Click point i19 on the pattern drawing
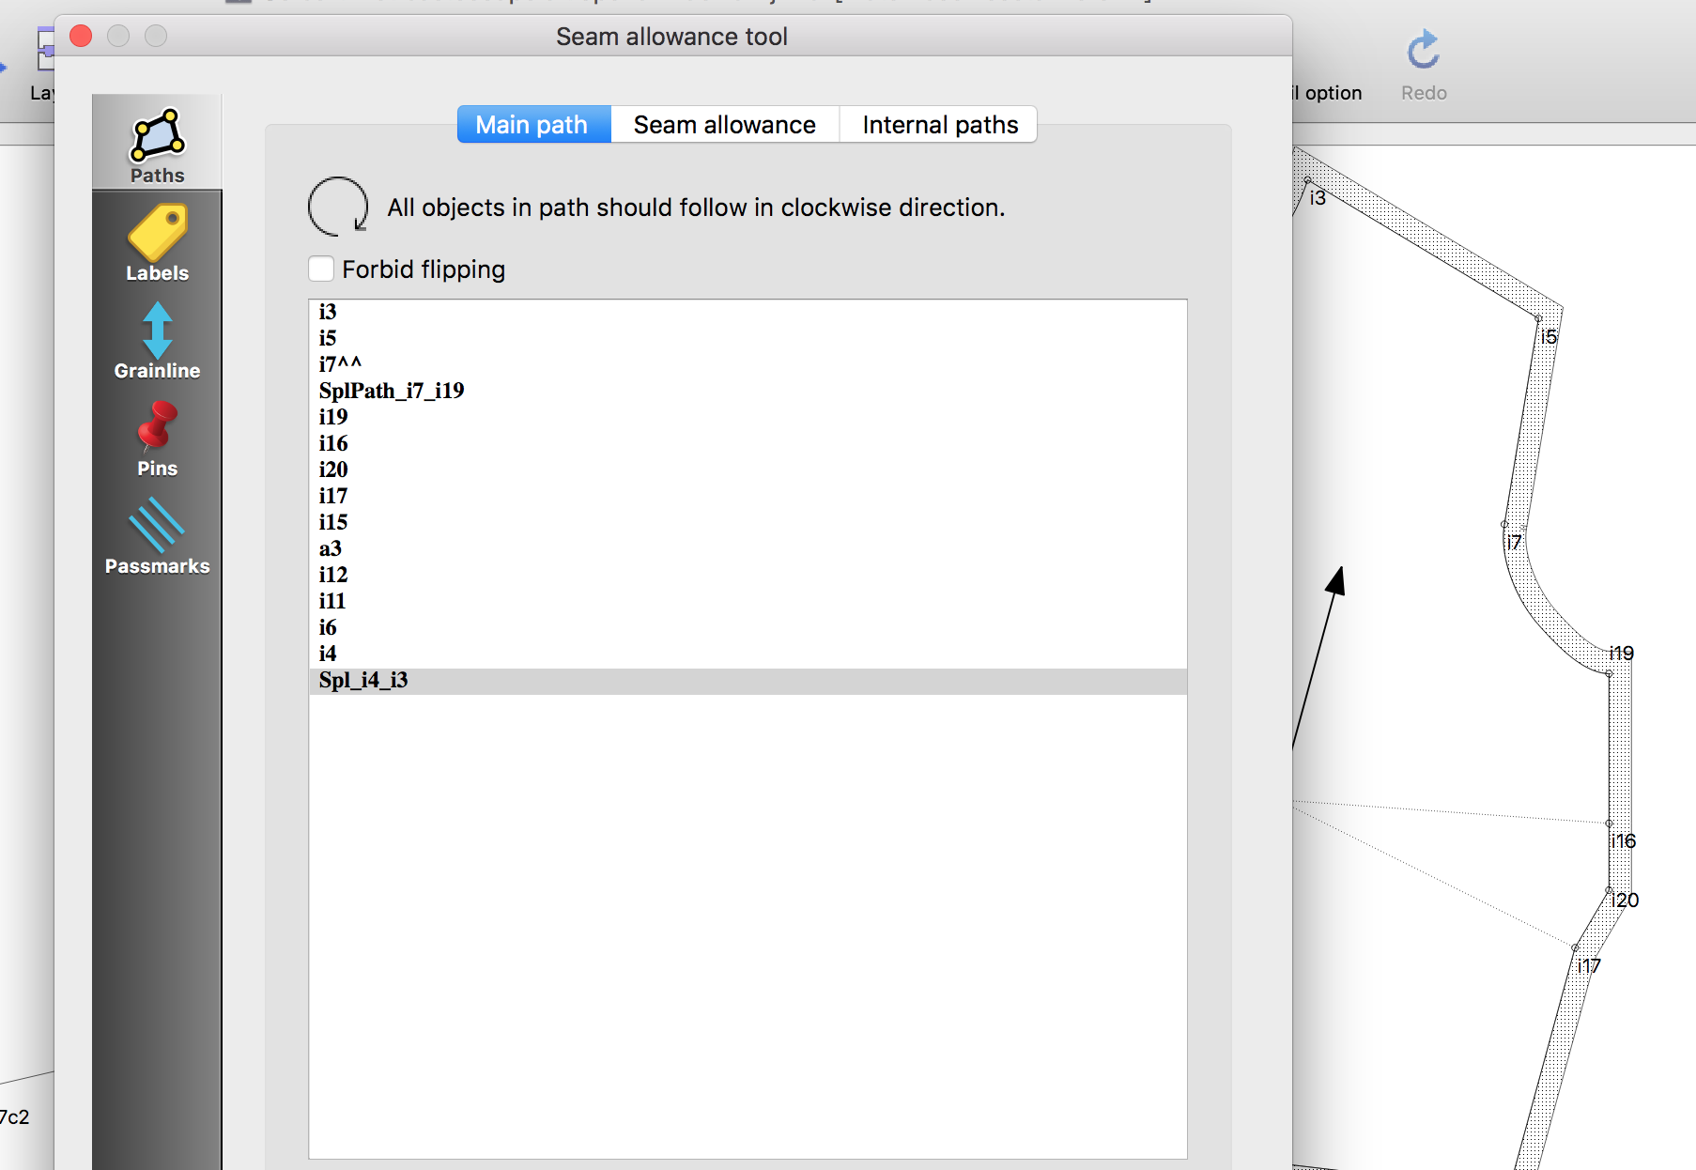This screenshot has height=1170, width=1696. click(1609, 673)
